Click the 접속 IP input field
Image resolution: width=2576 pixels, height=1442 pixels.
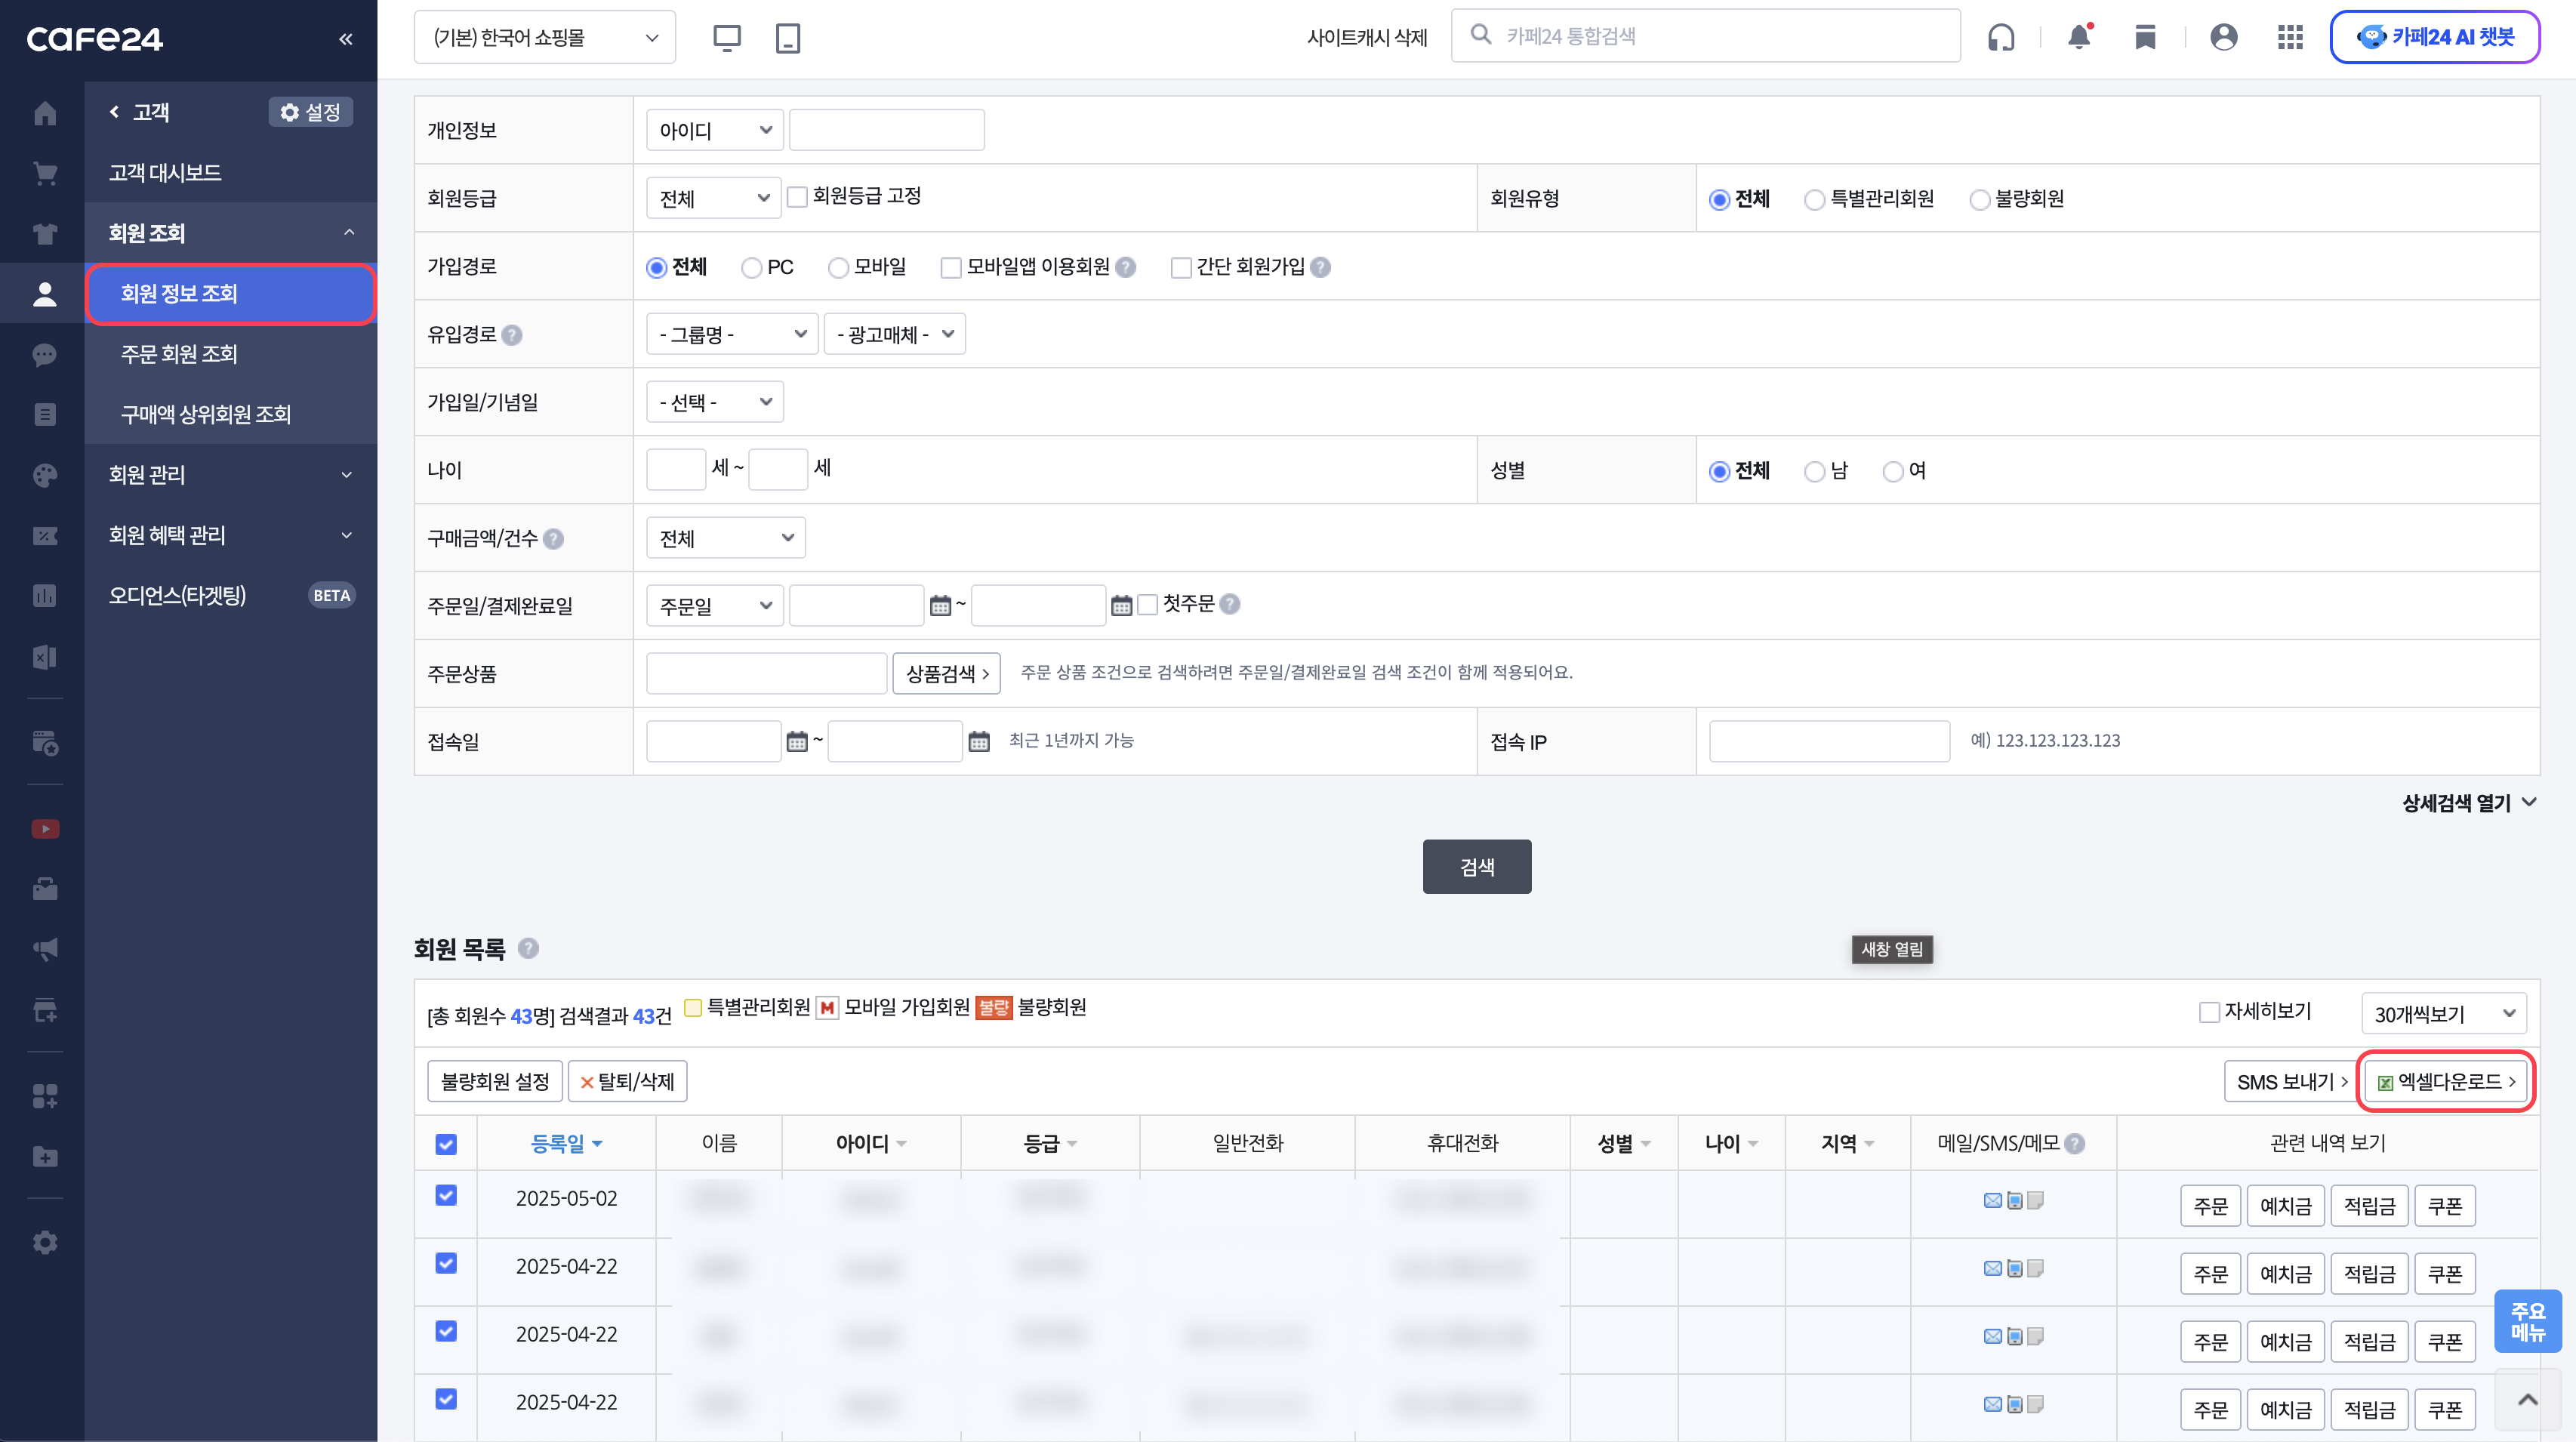pos(1829,741)
